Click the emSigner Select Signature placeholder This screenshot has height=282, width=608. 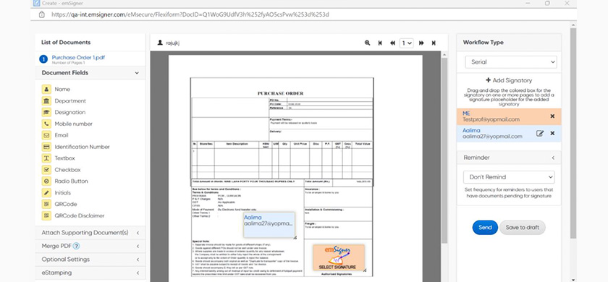tap(339, 257)
